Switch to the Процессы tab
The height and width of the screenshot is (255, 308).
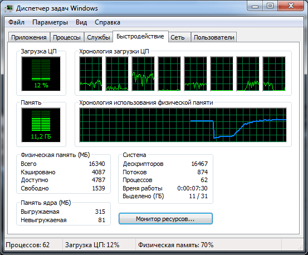[67, 37]
